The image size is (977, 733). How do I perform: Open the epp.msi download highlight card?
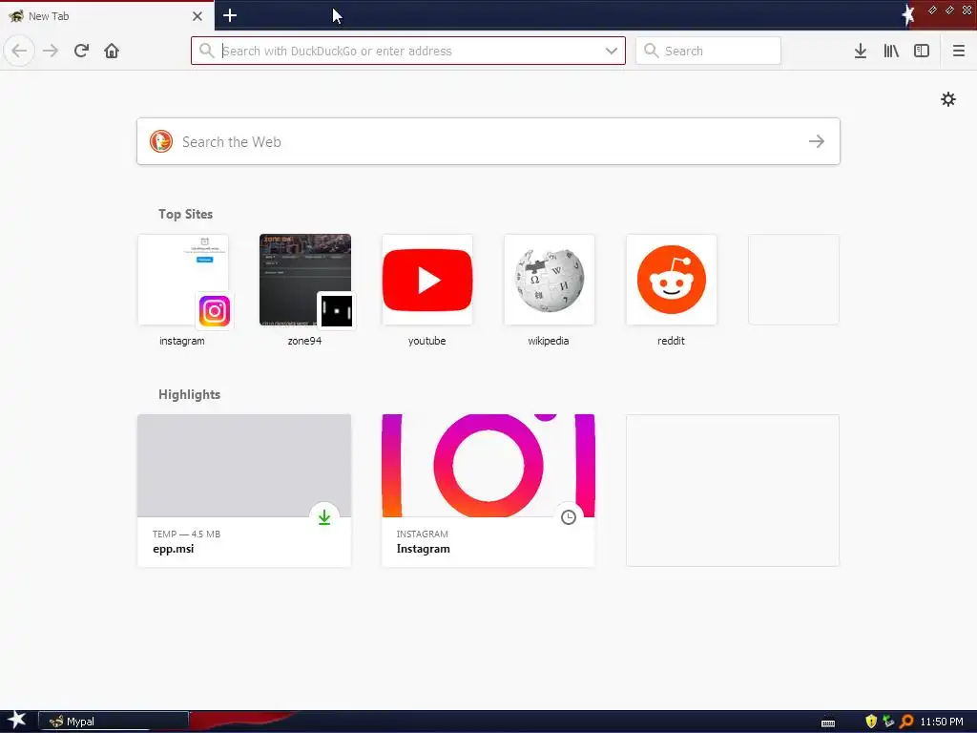click(x=244, y=491)
